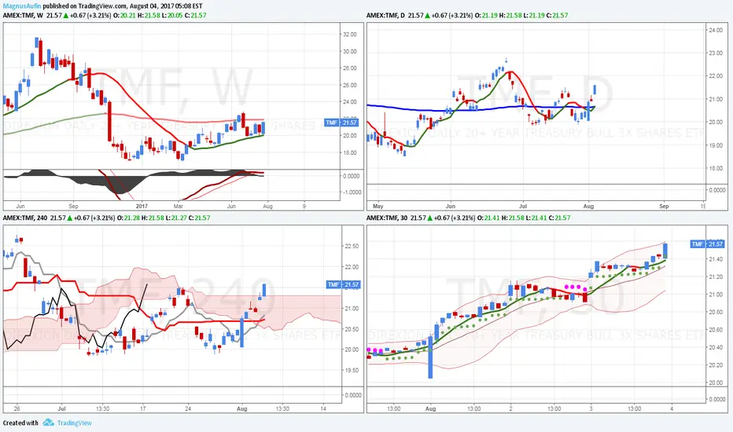This screenshot has height=432, width=733.
Task: Click the Sep date label on weekly time axis
Action: pyautogui.click(x=73, y=206)
